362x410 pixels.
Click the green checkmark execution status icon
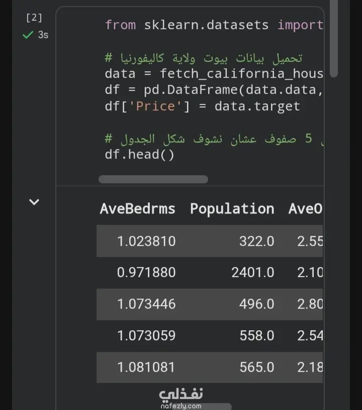tap(28, 35)
